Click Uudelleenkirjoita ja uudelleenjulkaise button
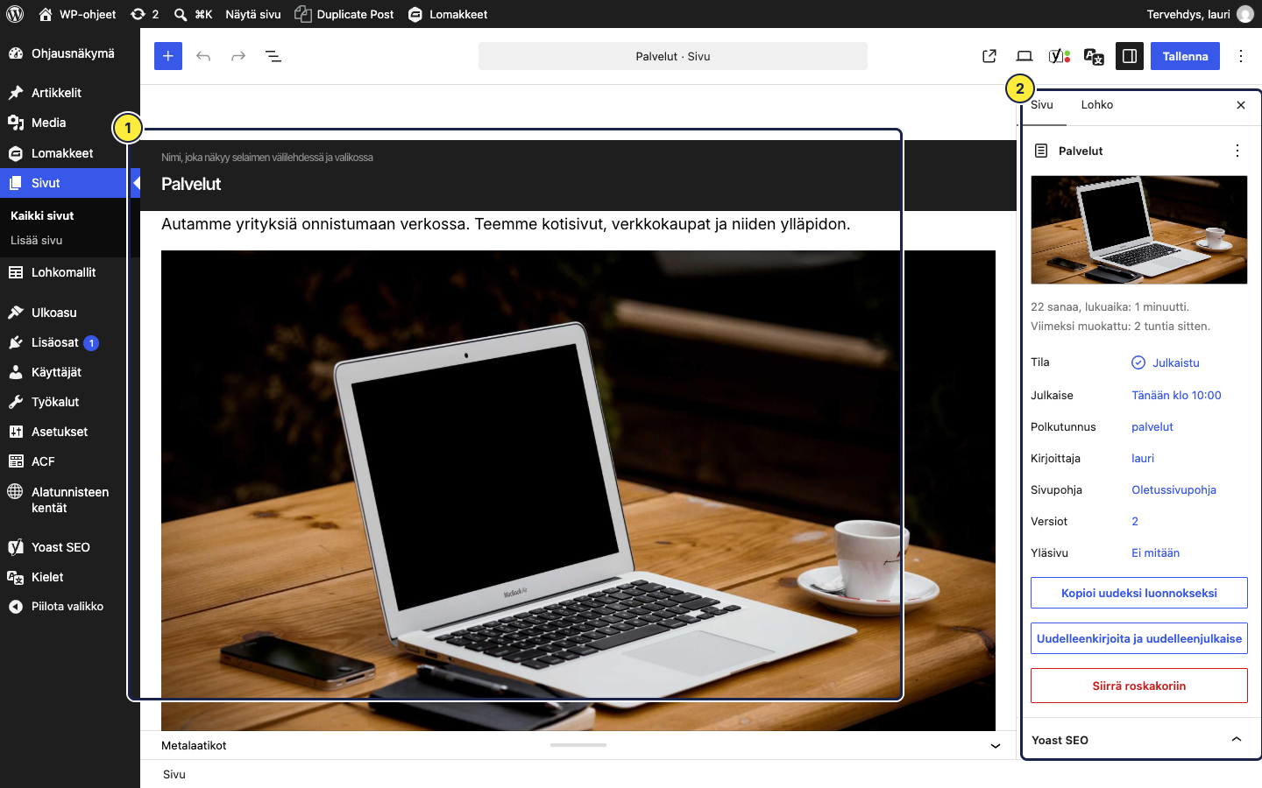The image size is (1262, 788). click(x=1139, y=638)
